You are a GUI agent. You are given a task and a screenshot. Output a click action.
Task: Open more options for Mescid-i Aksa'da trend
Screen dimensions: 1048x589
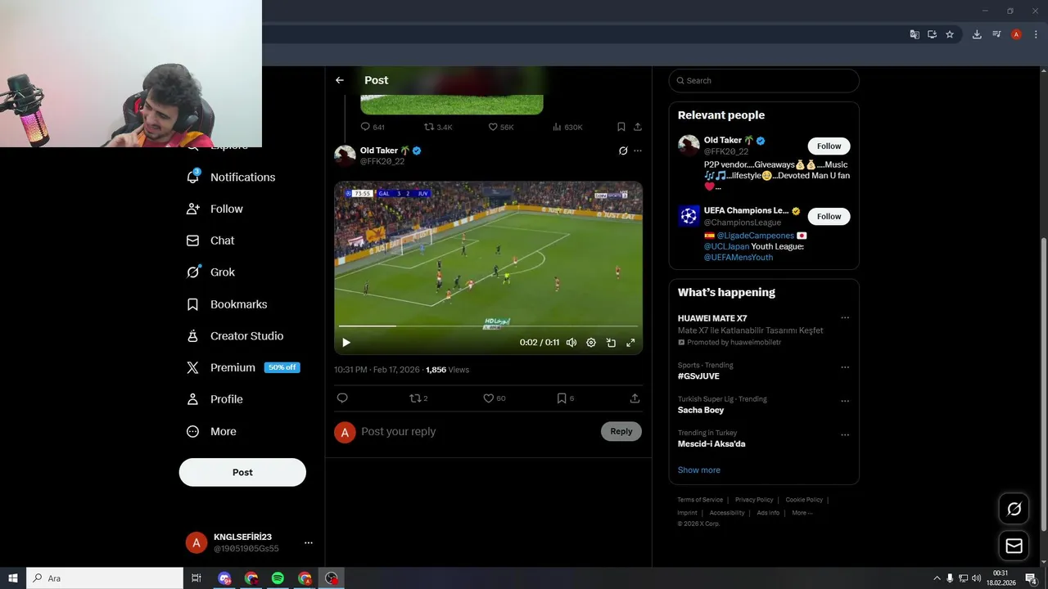(845, 434)
